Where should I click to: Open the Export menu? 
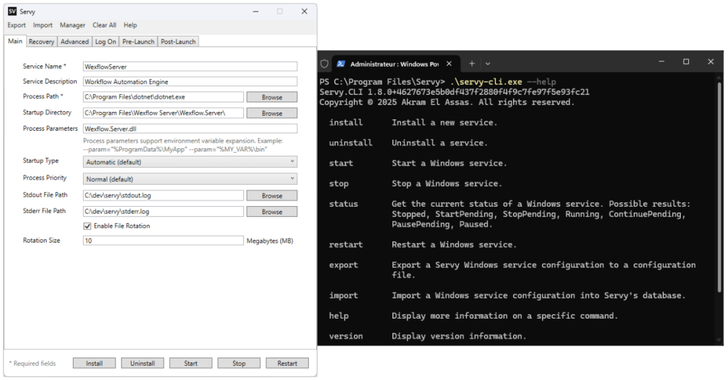tap(17, 25)
